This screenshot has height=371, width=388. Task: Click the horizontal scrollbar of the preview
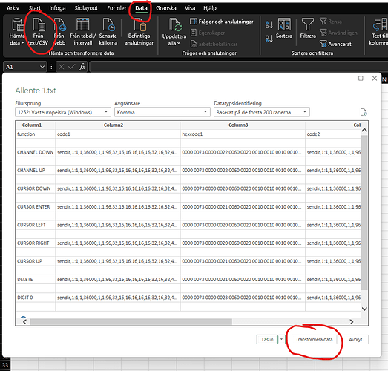131,321
